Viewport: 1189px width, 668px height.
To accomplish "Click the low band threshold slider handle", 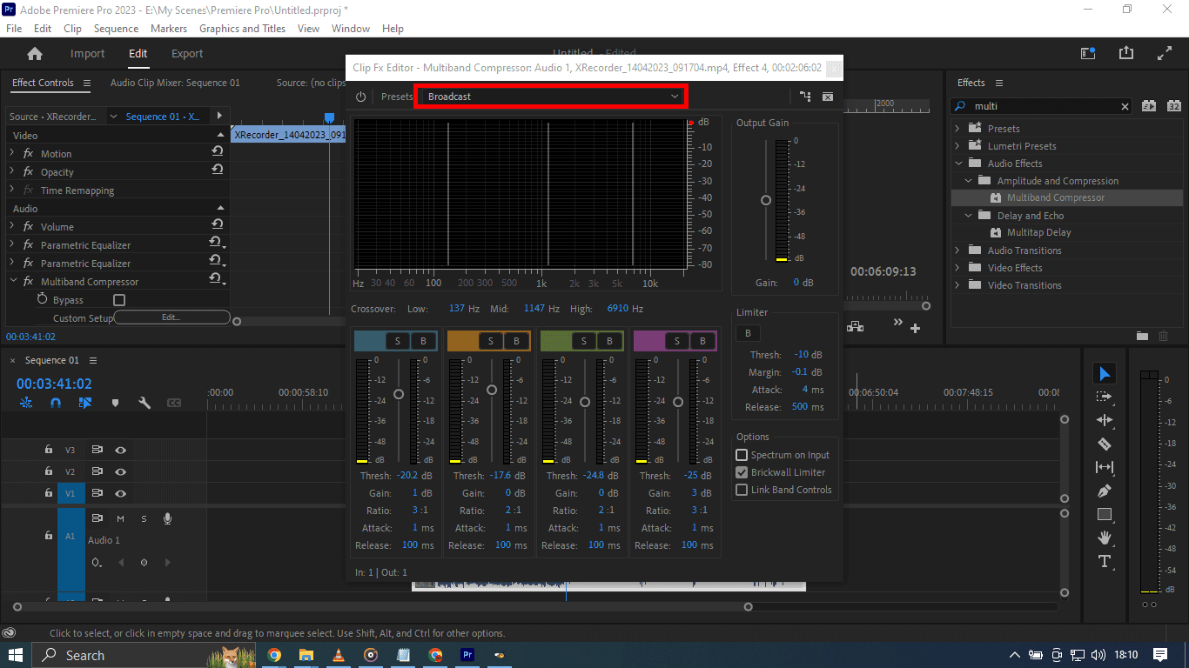I will (x=399, y=394).
